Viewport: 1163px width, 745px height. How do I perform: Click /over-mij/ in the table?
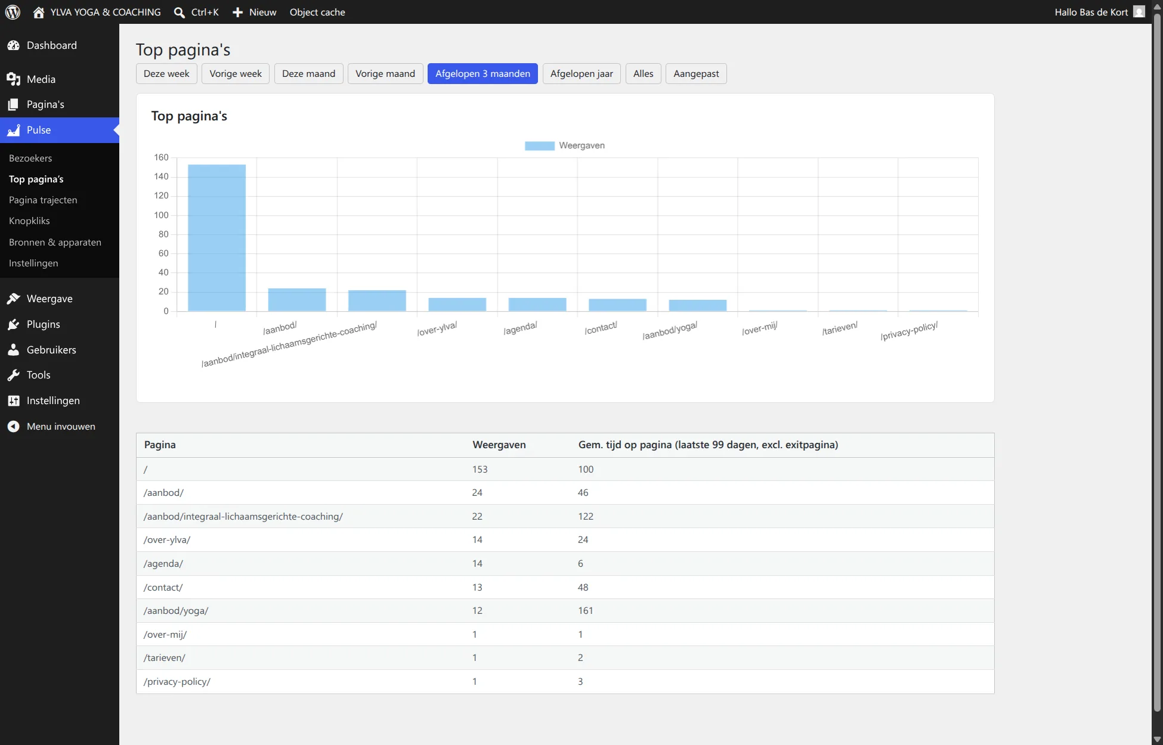pos(165,634)
